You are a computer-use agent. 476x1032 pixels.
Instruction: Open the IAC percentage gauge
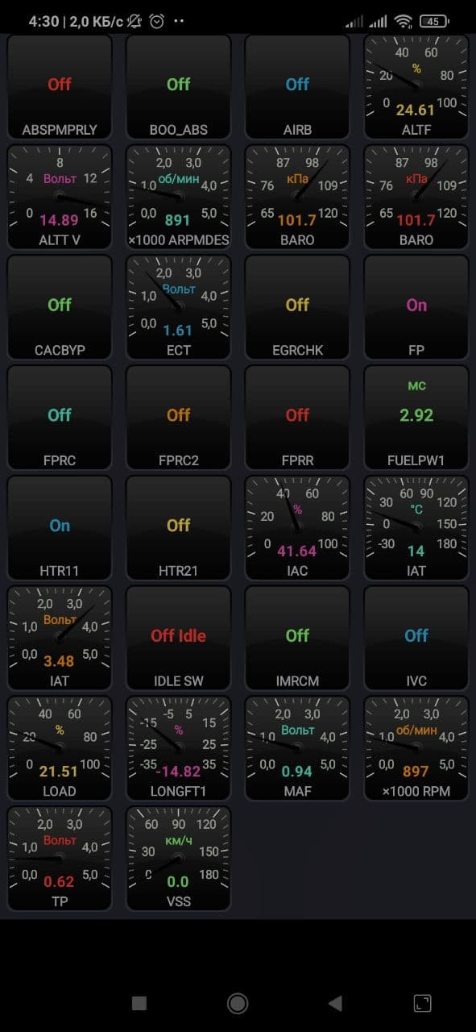[x=297, y=528]
